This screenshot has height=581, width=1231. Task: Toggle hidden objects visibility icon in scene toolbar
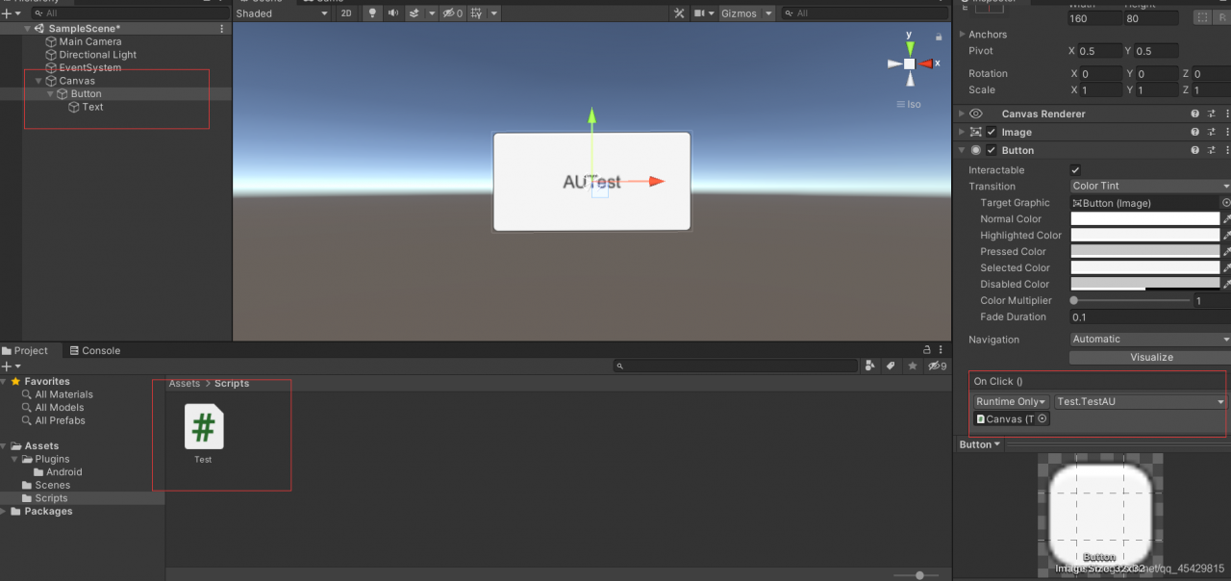coord(451,13)
